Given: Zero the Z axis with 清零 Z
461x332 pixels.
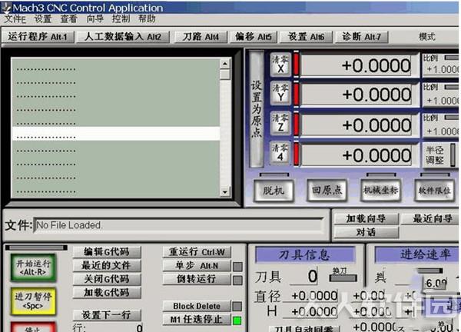Looking at the screenshot, I should pyautogui.click(x=280, y=123).
